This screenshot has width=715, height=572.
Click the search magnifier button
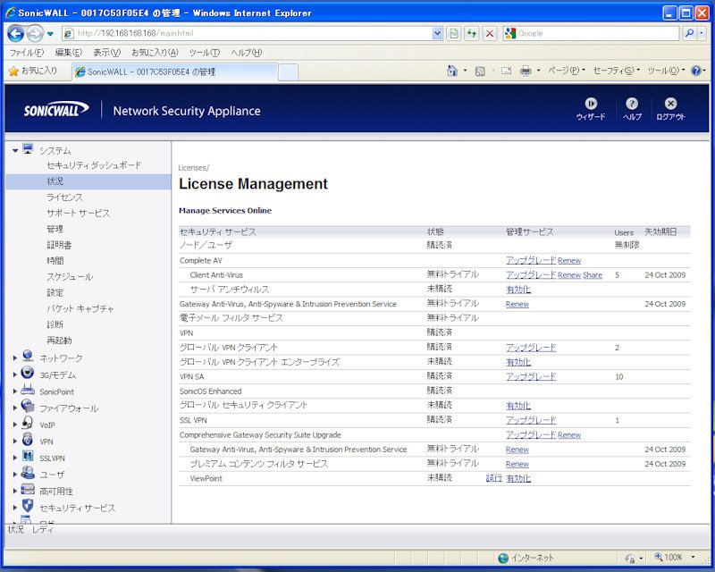tap(689, 33)
